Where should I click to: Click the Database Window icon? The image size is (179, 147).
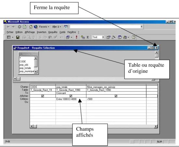click(x=120, y=37)
